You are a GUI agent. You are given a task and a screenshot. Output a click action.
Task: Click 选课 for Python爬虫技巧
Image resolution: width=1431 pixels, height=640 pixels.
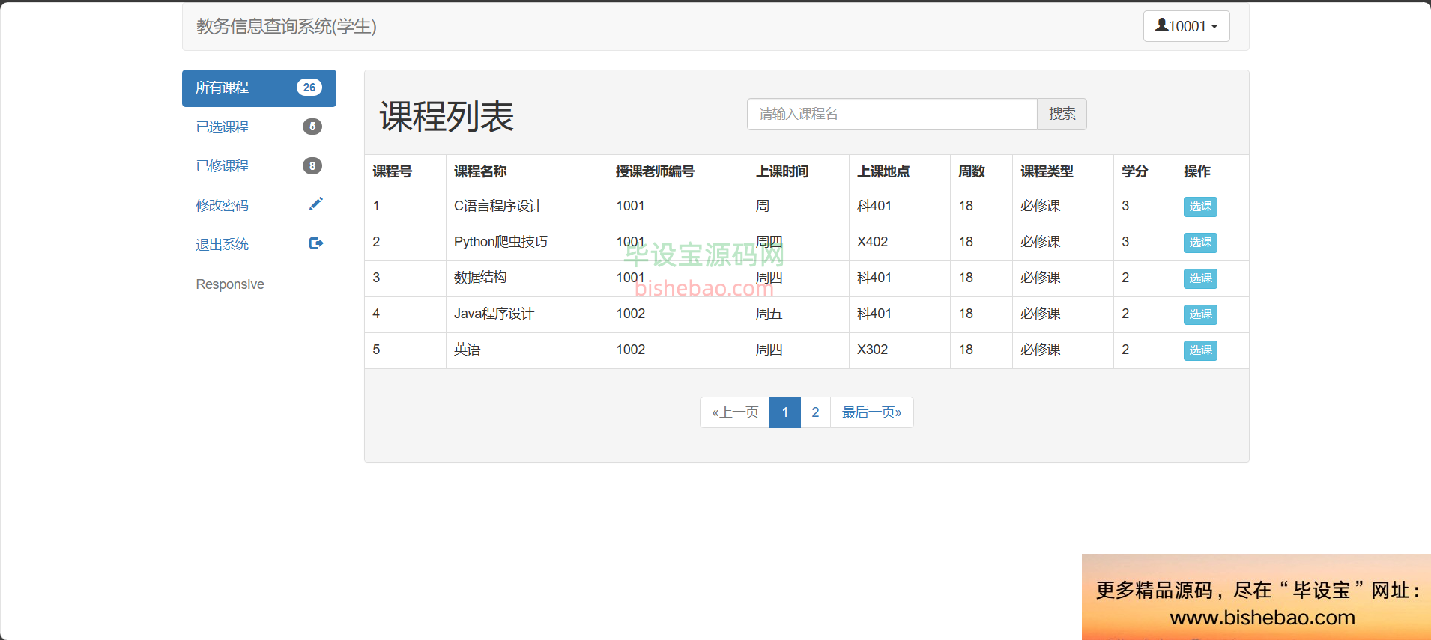pos(1200,243)
